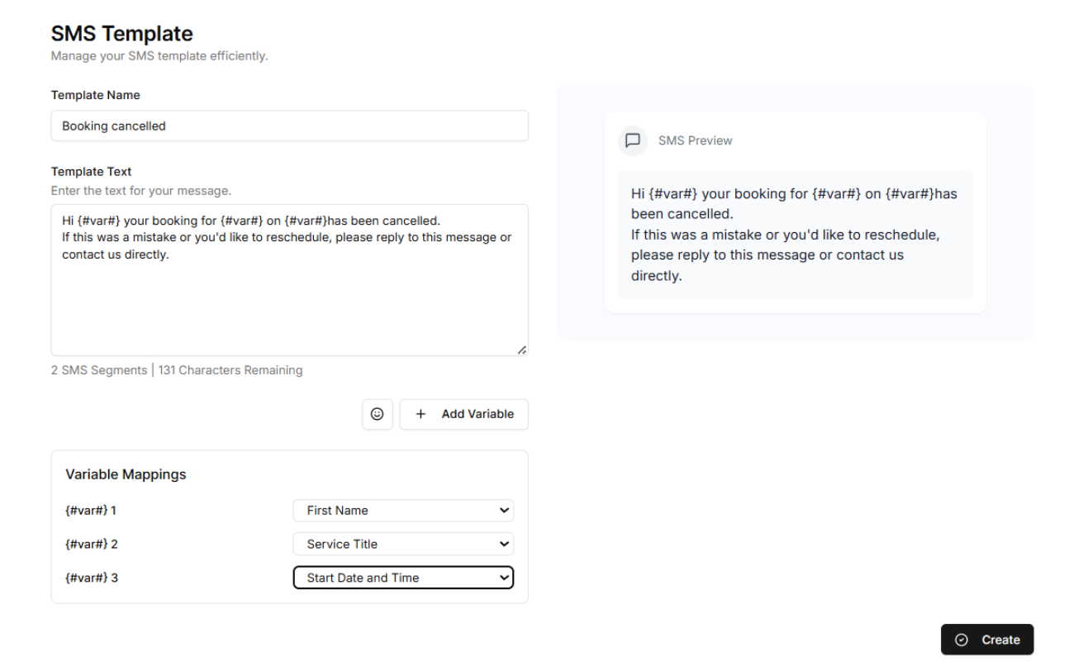This screenshot has width=1069, height=671.
Task: Click the SMS preview message bubble
Action: (795, 235)
